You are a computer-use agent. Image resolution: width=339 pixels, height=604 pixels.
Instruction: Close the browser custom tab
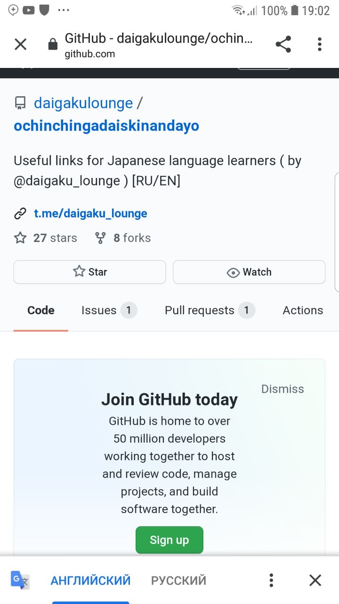coord(20,44)
